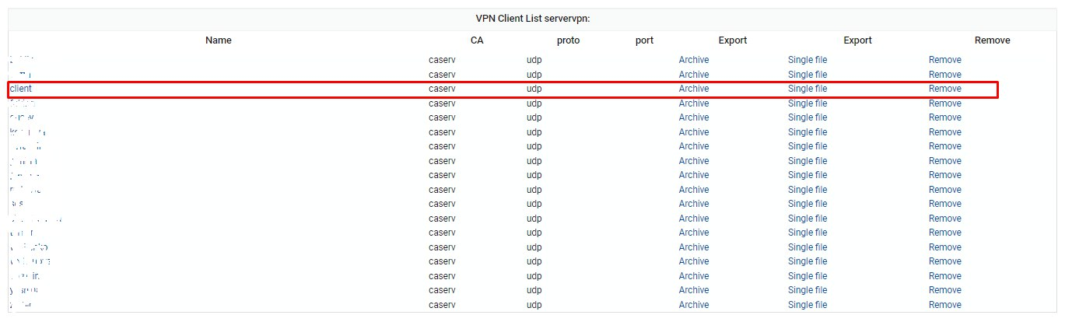The height and width of the screenshot is (322, 1065).
Task: Click Archive in the client row
Action: (694, 89)
